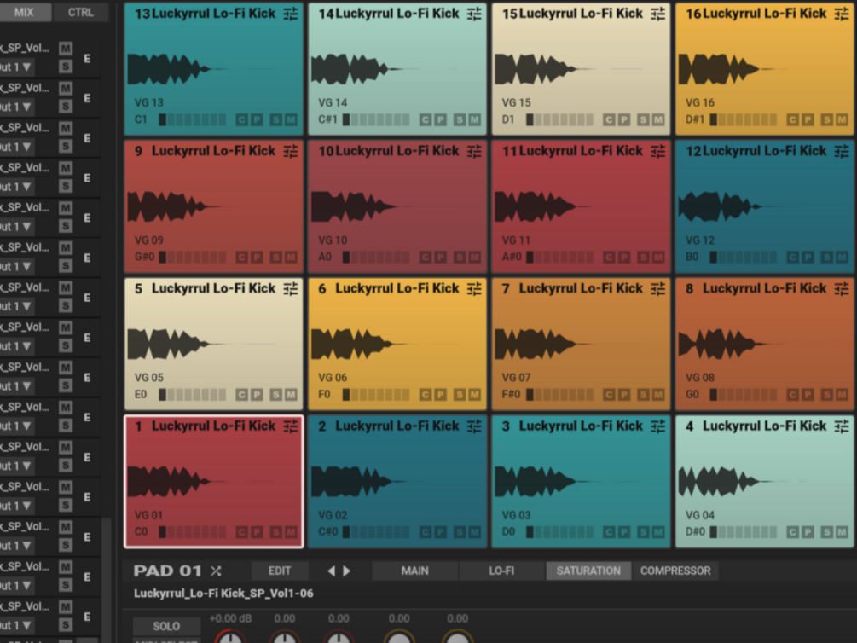This screenshot has width=857, height=643.
Task: Open settings icon on pad 7
Action: (x=658, y=289)
